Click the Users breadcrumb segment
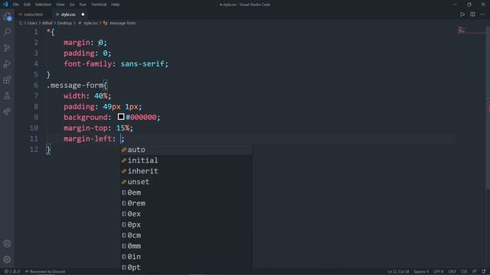The height and width of the screenshot is (275, 490). pyautogui.click(x=32, y=23)
